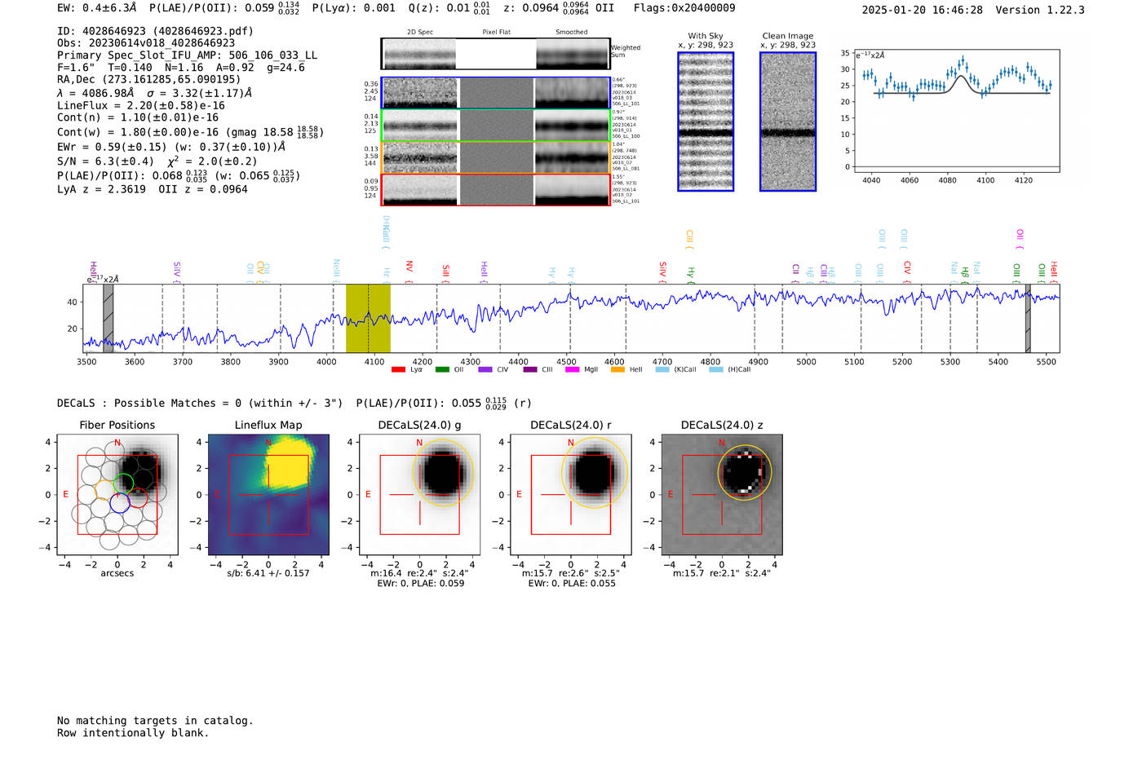Click the s/b: 6.41 +/- 0.157 caption

[x=268, y=573]
